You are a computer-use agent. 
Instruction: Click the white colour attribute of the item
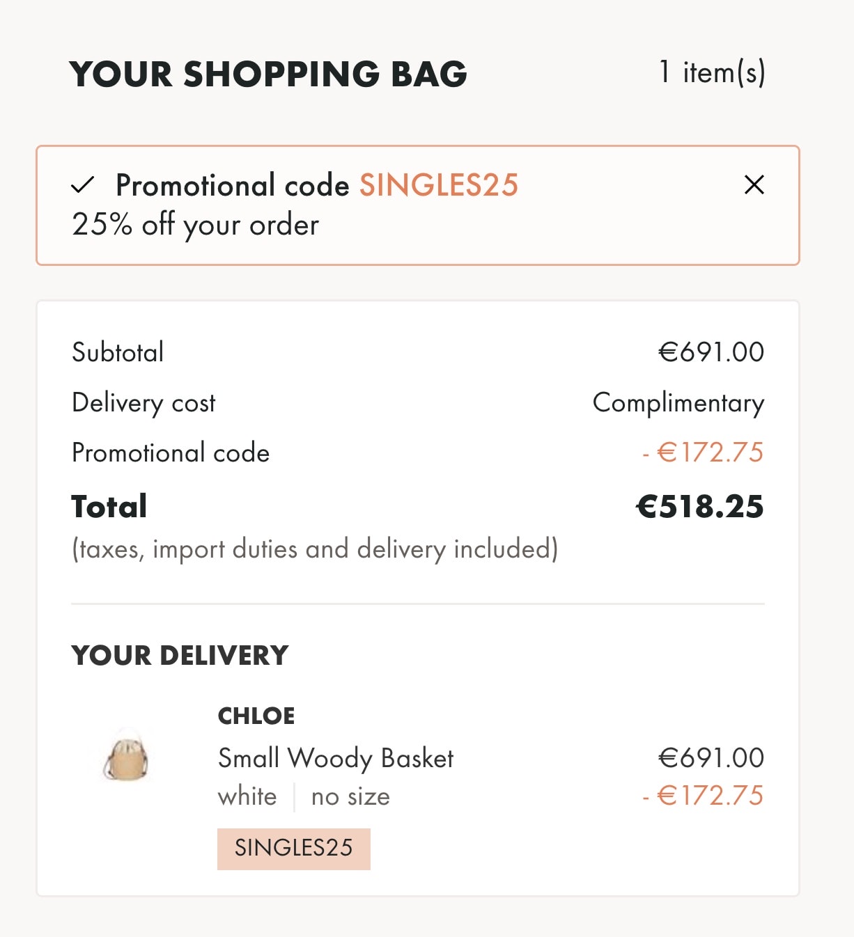(x=247, y=796)
